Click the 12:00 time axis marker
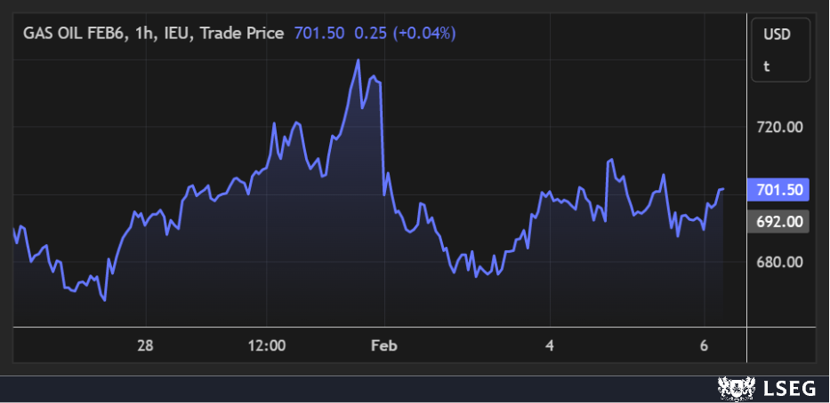 click(x=267, y=345)
